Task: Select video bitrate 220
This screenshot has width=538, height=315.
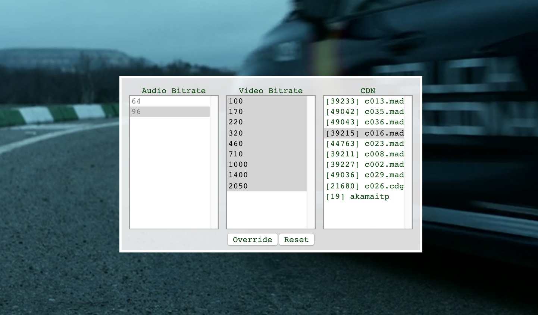Action: 267,122
